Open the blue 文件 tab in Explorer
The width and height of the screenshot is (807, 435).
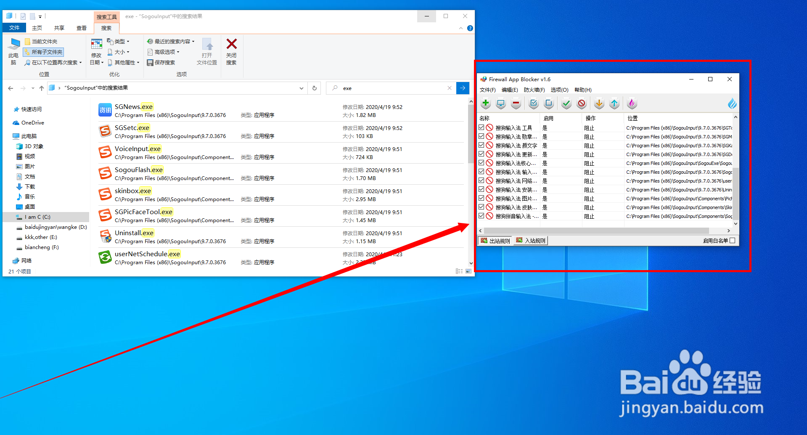pyautogui.click(x=14, y=28)
